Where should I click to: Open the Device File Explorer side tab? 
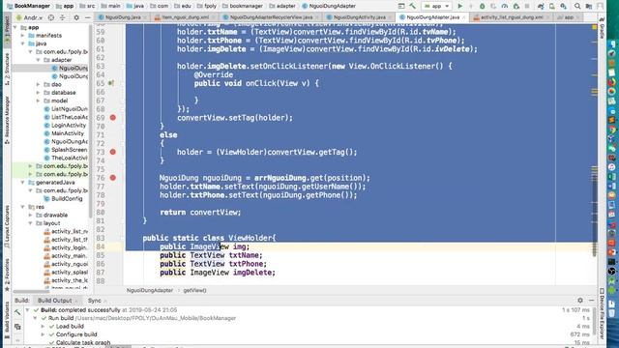(x=602, y=313)
